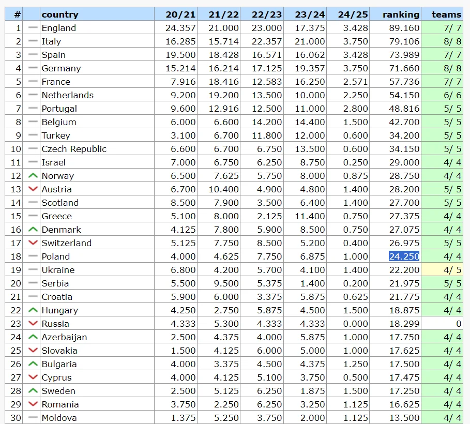Click the 'country' column header
This screenshot has width=470, height=424.
coord(60,14)
